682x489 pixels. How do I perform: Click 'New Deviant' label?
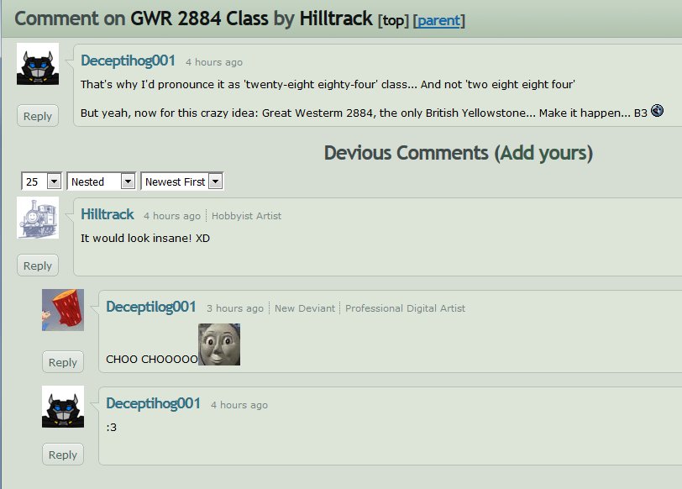(x=305, y=308)
